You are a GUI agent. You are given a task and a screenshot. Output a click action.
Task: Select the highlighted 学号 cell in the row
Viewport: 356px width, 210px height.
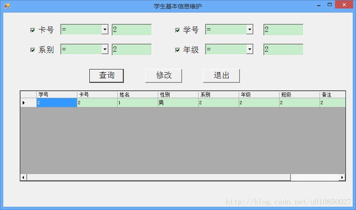[57, 103]
